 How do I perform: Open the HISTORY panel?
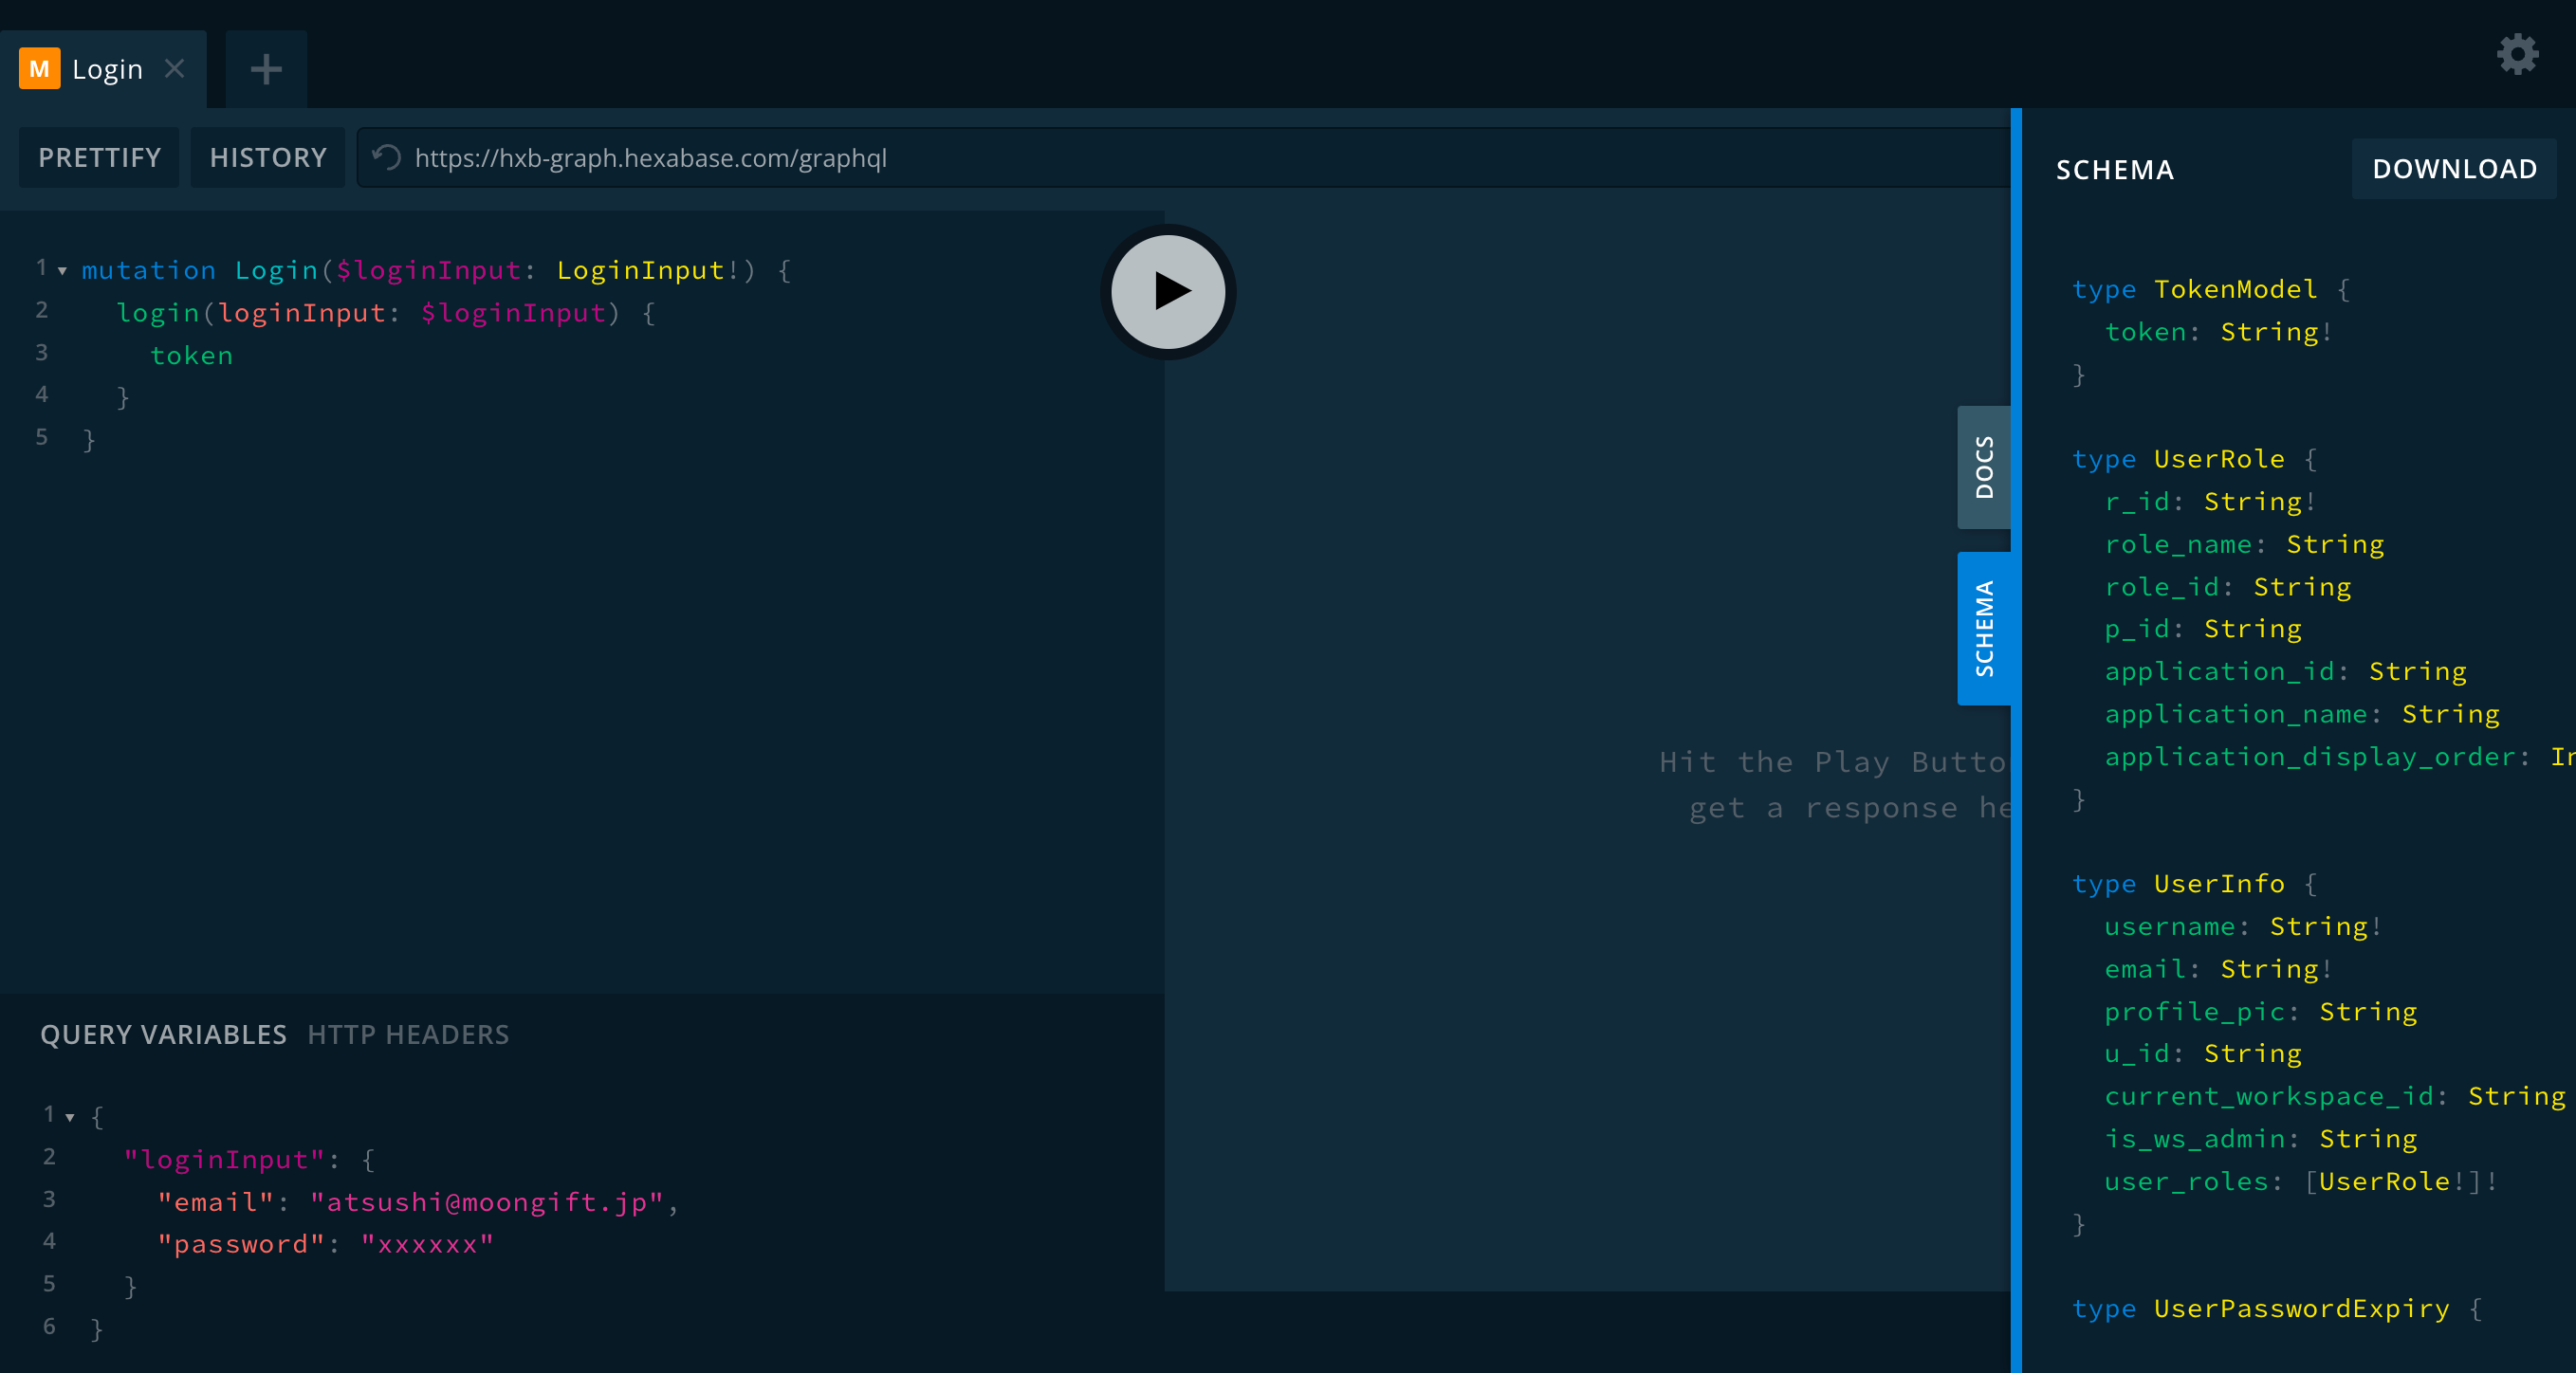268,158
